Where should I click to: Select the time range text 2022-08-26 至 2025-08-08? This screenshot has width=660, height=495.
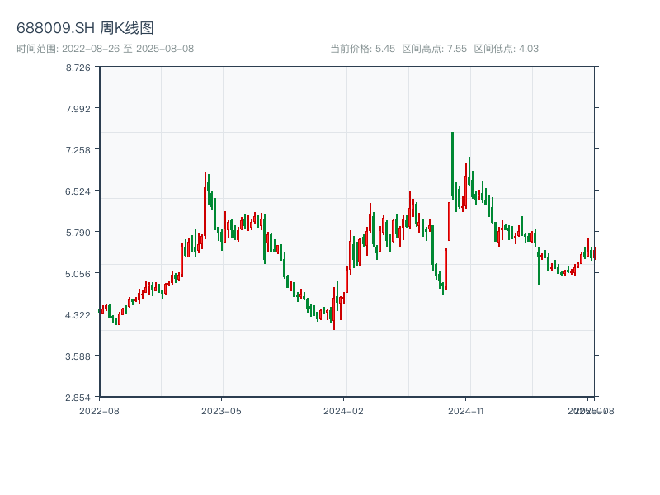128,49
